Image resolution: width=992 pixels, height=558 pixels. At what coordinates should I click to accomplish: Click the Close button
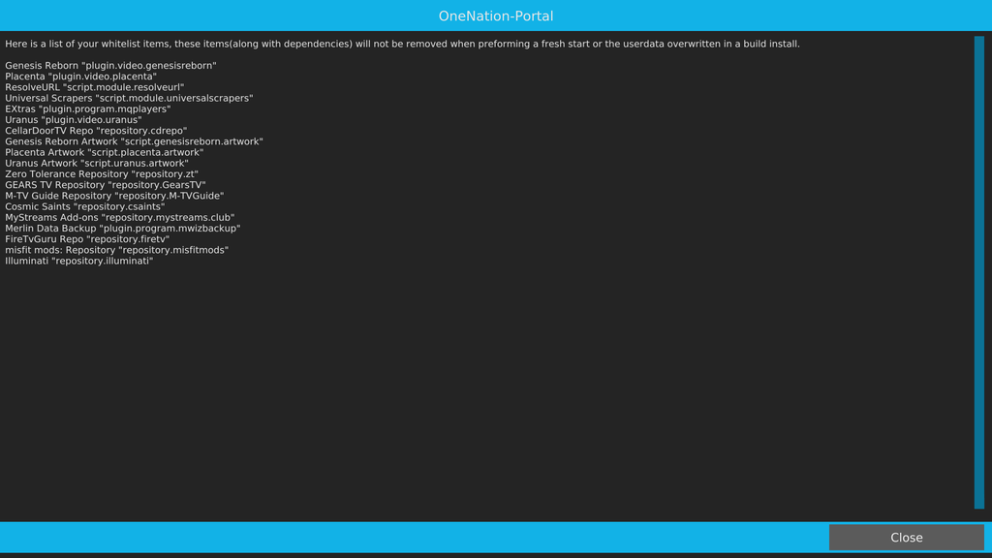(x=906, y=537)
